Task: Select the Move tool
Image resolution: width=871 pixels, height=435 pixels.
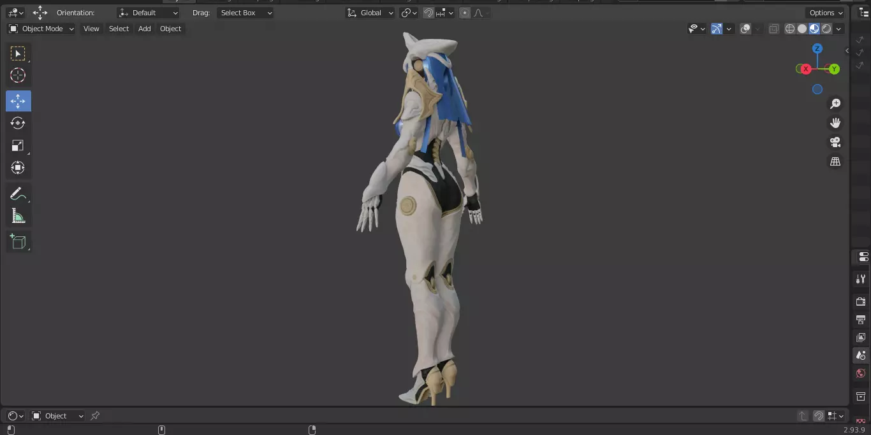Action: pos(18,101)
